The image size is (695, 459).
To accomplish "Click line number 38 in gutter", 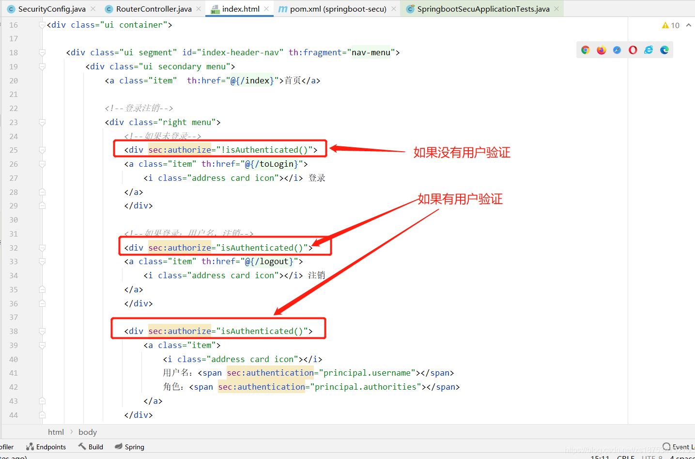I will (14, 332).
